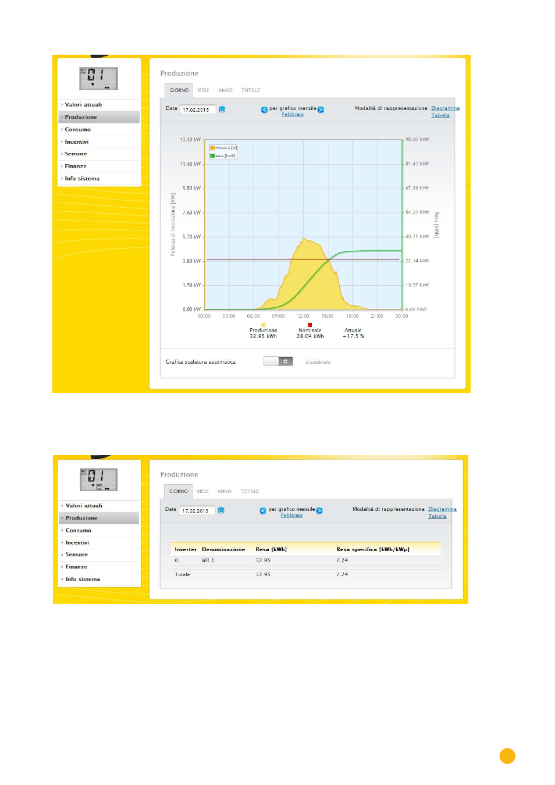Click the yellow Produzione legend swatch
The height and width of the screenshot is (785, 555).
264,325
